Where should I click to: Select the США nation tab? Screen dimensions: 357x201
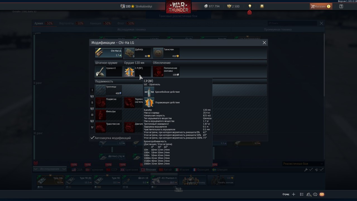[x=77, y=169]
